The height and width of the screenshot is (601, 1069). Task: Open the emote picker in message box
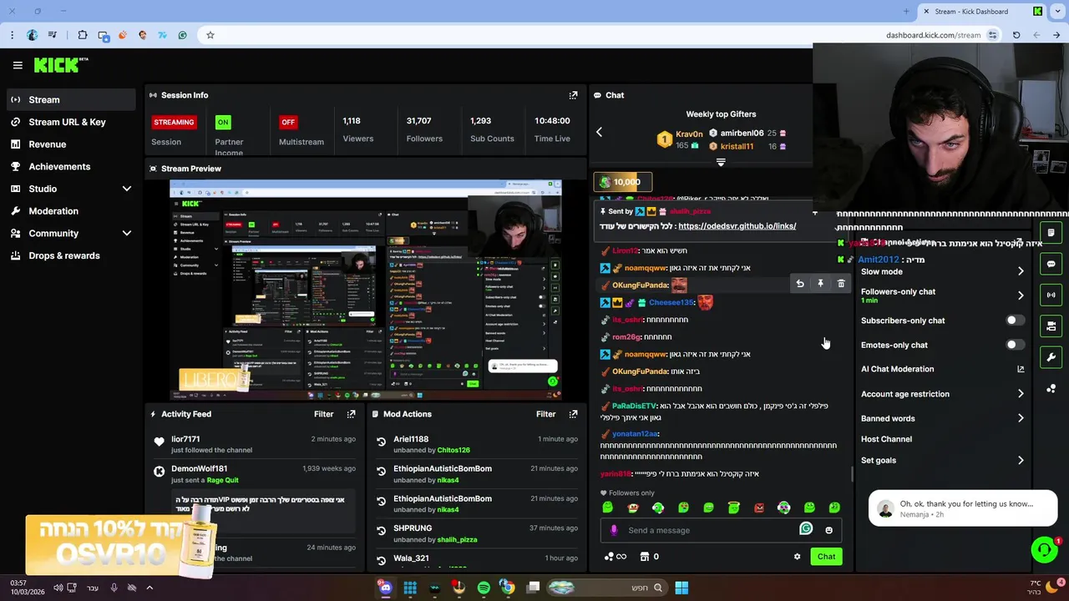[x=828, y=530]
